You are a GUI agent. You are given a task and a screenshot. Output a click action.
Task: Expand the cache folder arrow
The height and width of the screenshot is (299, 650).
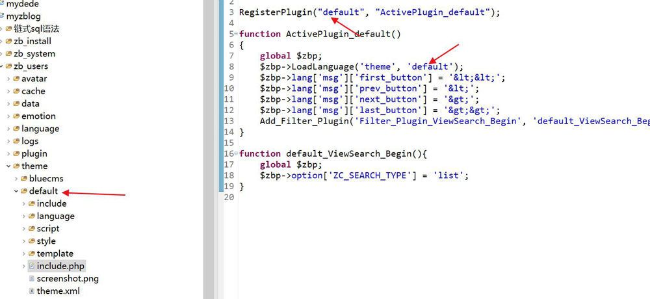(x=8, y=91)
